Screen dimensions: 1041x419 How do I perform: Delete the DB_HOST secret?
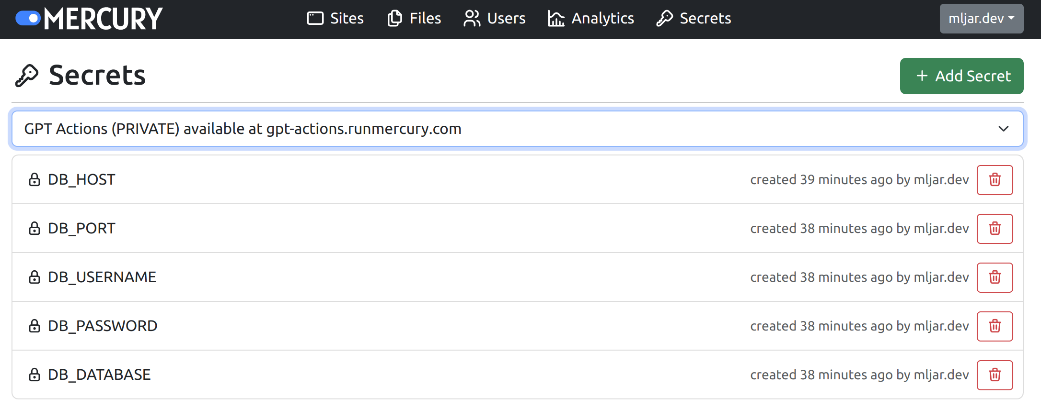(x=995, y=180)
